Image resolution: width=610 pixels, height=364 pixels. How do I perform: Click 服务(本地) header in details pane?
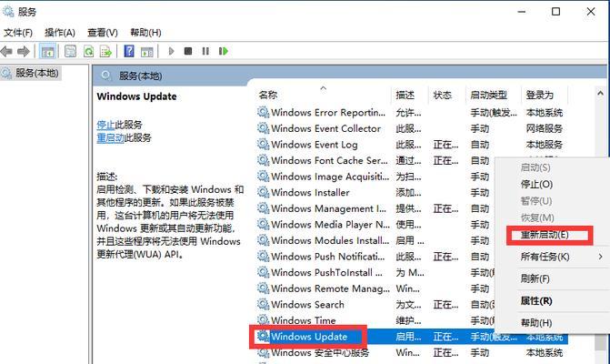coord(140,76)
